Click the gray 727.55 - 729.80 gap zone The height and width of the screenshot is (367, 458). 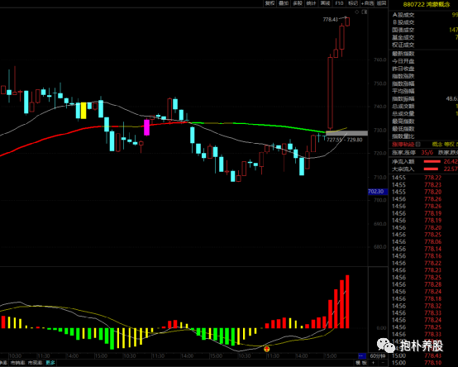coord(346,133)
